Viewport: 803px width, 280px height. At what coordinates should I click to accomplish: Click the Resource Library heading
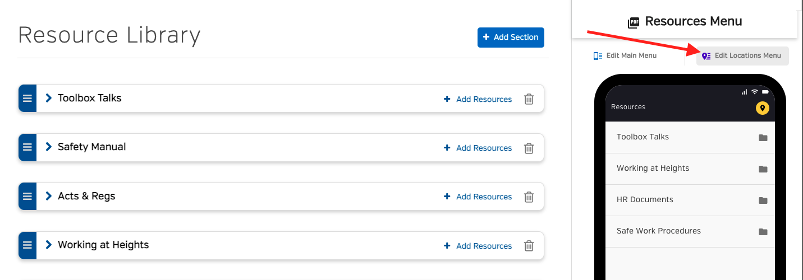pyautogui.click(x=109, y=35)
